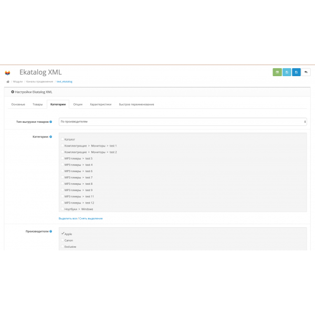Click Выделить все link
315x315 pixels.
pyautogui.click(x=68, y=218)
